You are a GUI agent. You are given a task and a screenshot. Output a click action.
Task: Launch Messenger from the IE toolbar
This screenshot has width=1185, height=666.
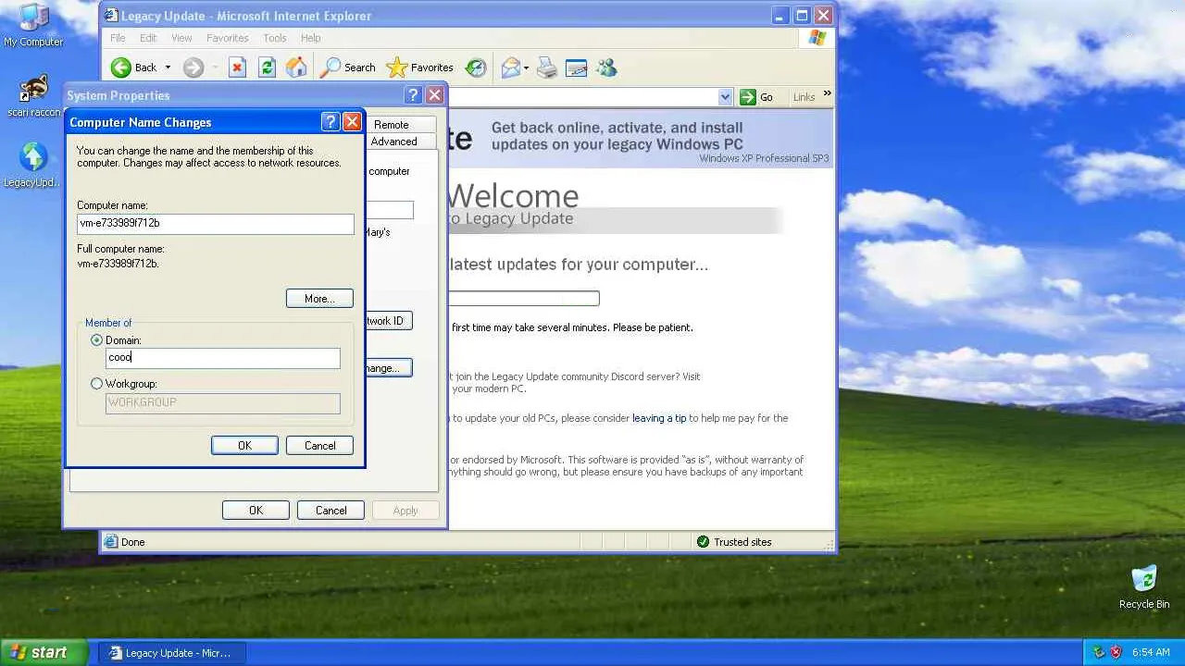click(606, 68)
